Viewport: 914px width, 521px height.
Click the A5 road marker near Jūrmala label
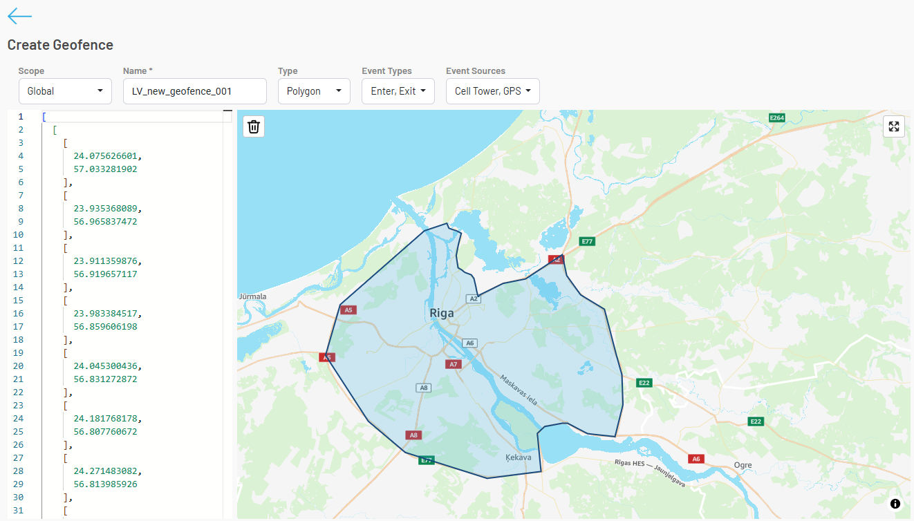348,310
